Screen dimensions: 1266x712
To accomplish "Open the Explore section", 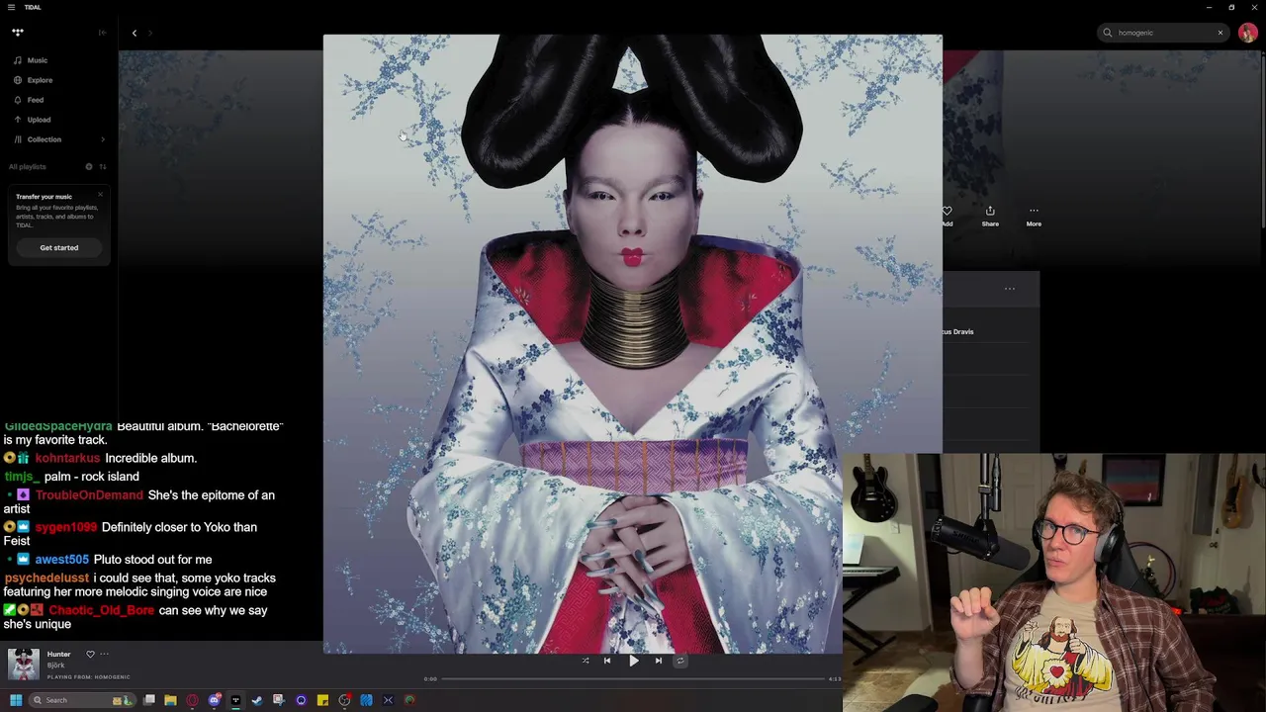I will point(33,80).
